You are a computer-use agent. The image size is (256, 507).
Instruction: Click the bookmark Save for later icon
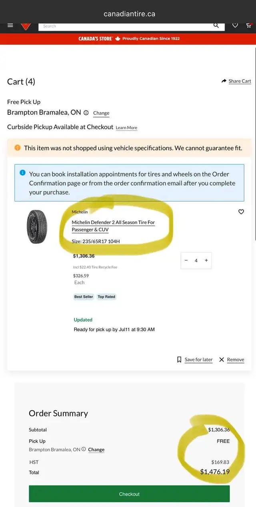(179, 359)
